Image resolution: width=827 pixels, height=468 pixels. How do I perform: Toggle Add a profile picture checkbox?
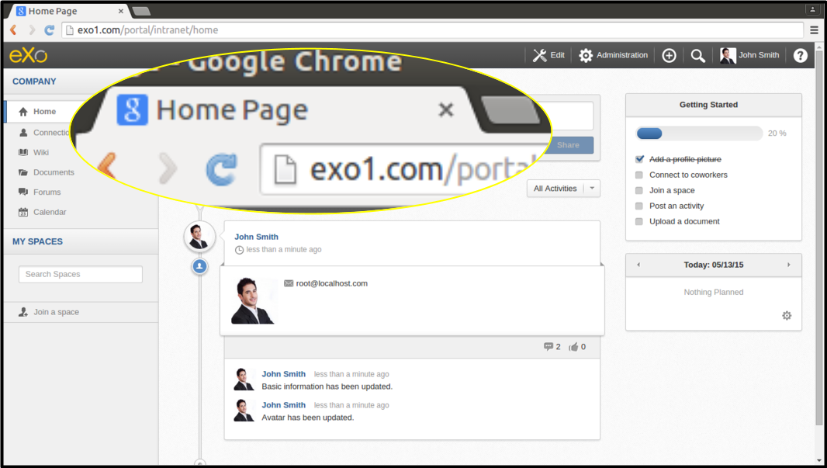(639, 159)
